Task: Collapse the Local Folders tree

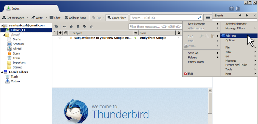Action: 1,72
